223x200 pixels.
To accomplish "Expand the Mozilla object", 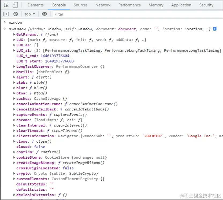I will (x=14, y=72).
